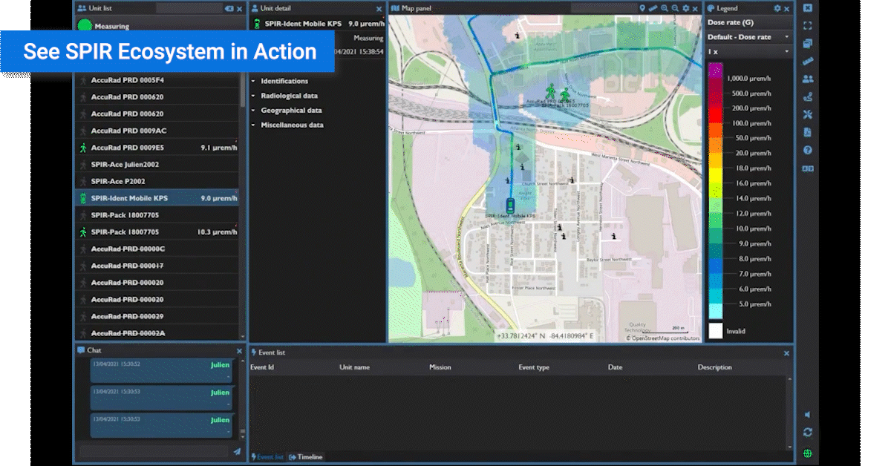Click the Description column header
The image size is (891, 466).
point(715,367)
